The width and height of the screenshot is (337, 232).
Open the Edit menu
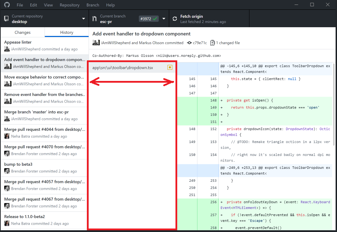pyautogui.click(x=33, y=5)
